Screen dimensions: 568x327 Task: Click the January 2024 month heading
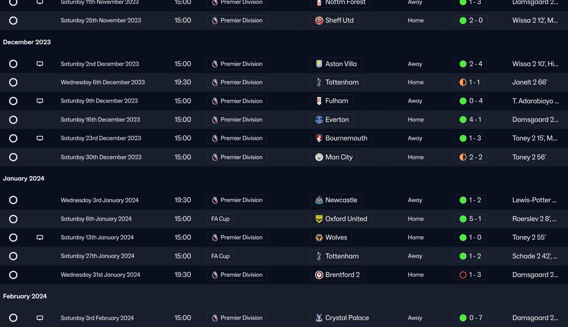click(x=24, y=179)
